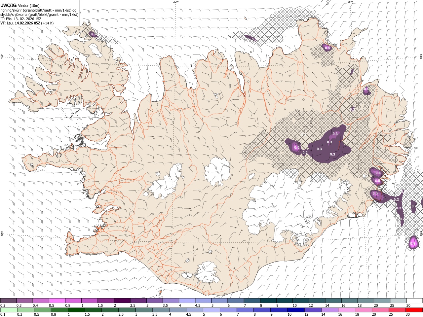Select the light lavender swatch at 4 in upper legend

[187, 301]
